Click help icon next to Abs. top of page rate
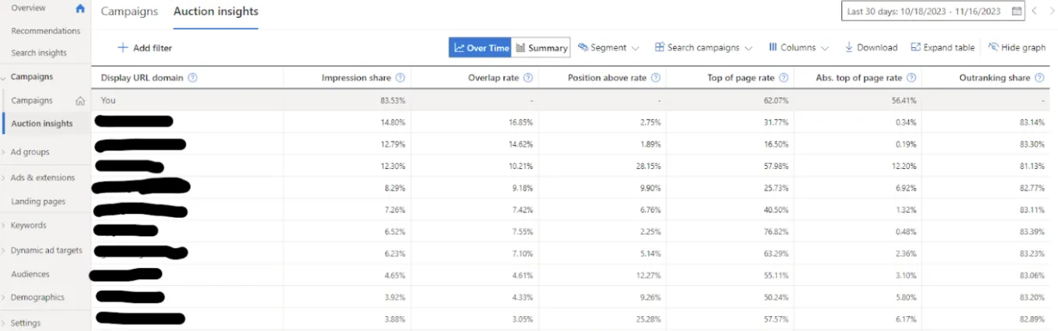This screenshot has height=331, width=1058. 911,78
